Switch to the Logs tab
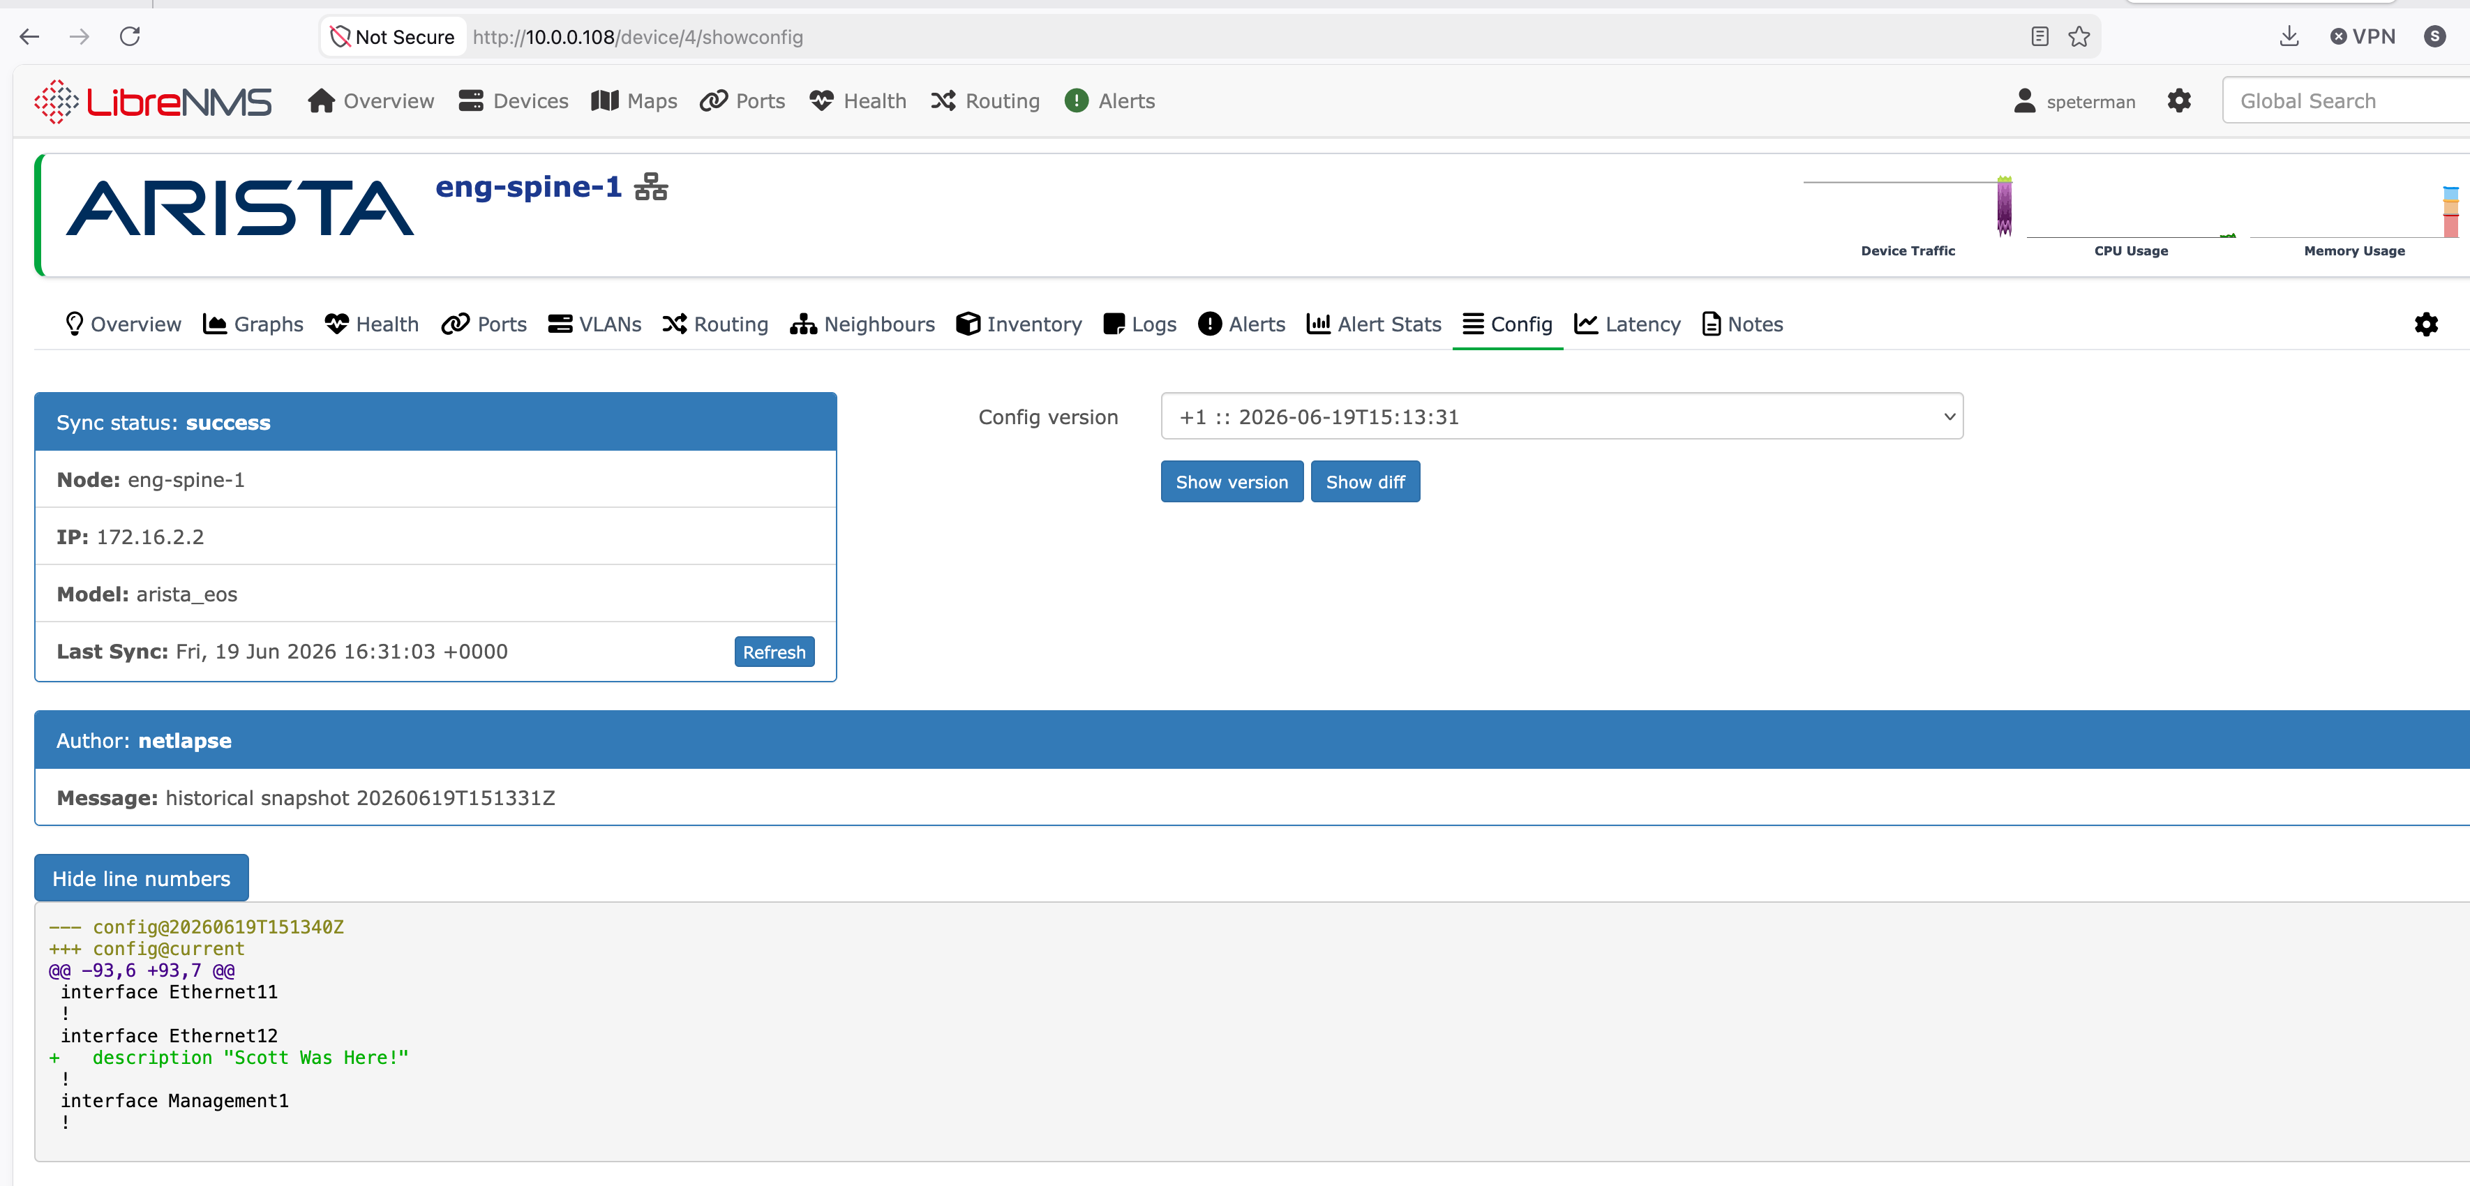 pyautogui.click(x=1139, y=324)
